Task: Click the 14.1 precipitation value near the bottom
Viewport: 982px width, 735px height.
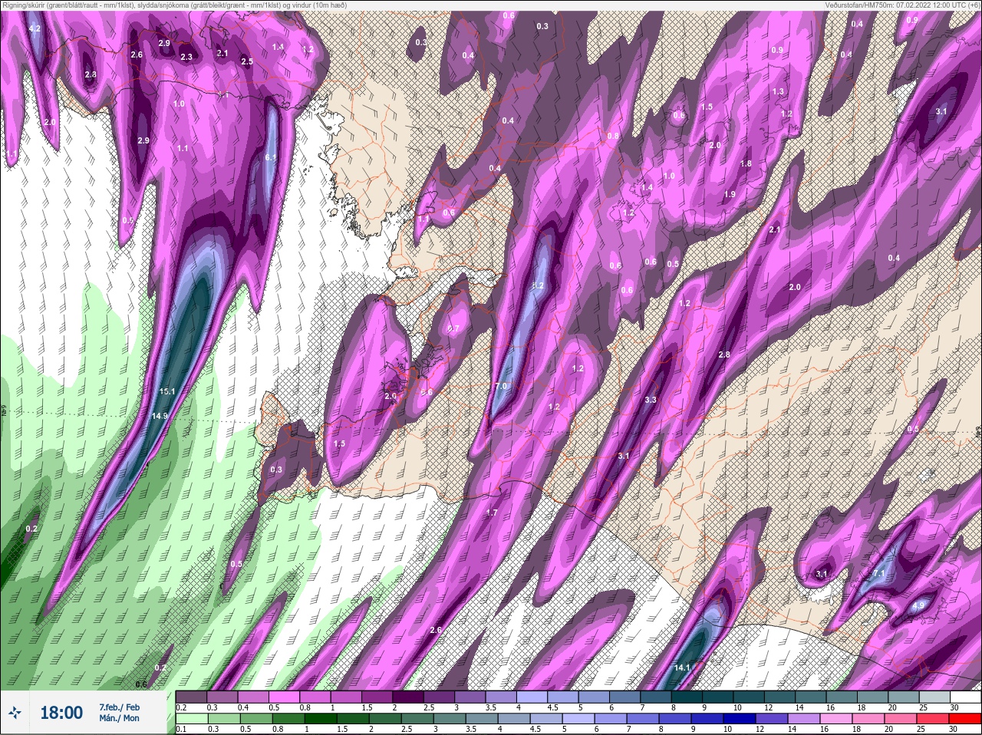Action: tap(682, 667)
